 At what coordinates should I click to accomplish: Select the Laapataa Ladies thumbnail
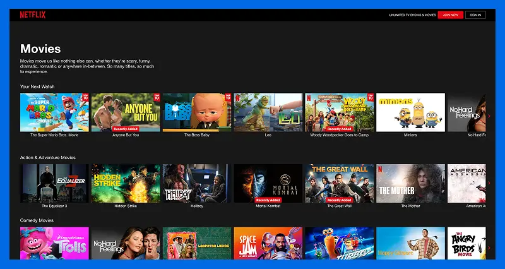pos(197,243)
